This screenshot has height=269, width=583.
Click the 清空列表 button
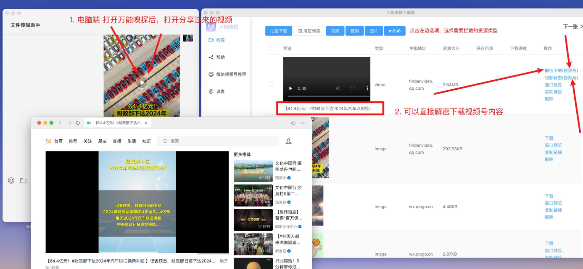pyautogui.click(x=309, y=31)
